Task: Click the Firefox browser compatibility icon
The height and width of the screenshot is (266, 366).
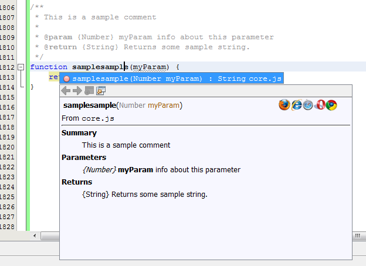Action: pos(284,105)
